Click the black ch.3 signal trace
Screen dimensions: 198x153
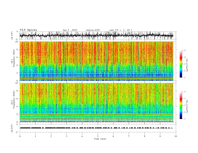coord(96,128)
